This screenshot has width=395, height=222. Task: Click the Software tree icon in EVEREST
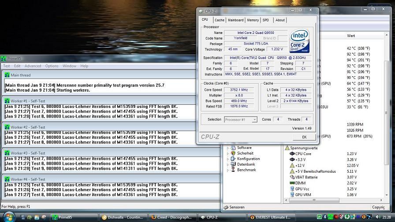pos(233,148)
